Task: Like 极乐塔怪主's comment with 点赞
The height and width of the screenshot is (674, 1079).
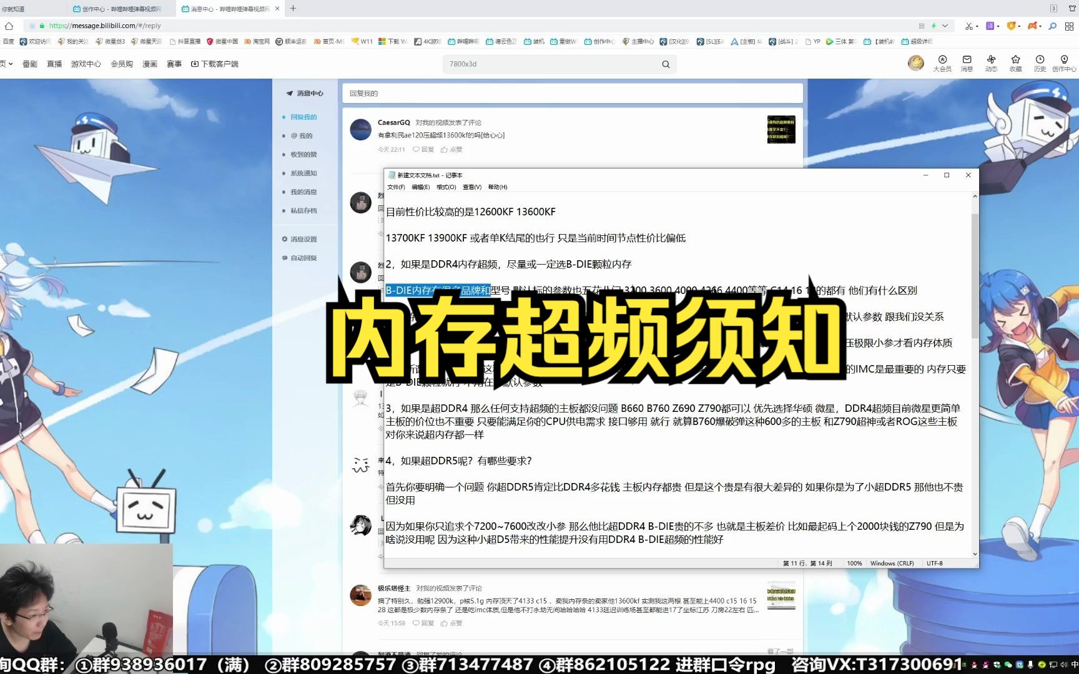Action: coord(451,623)
